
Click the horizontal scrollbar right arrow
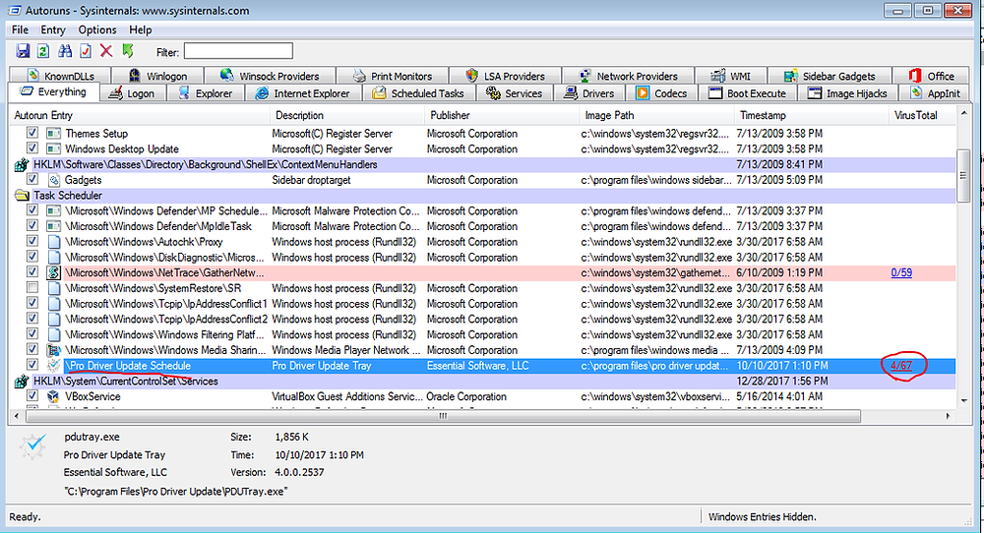point(948,416)
